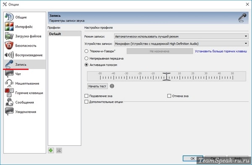
Task: Click the Опции window title icon
Action: 5,4
